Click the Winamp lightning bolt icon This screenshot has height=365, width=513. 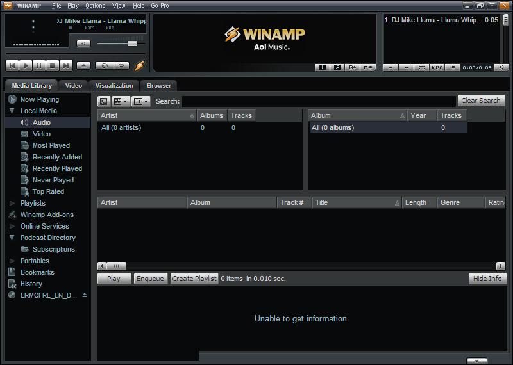tap(139, 65)
